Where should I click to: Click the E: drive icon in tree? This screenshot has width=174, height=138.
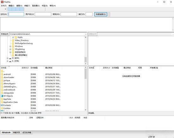tap(10, 61)
